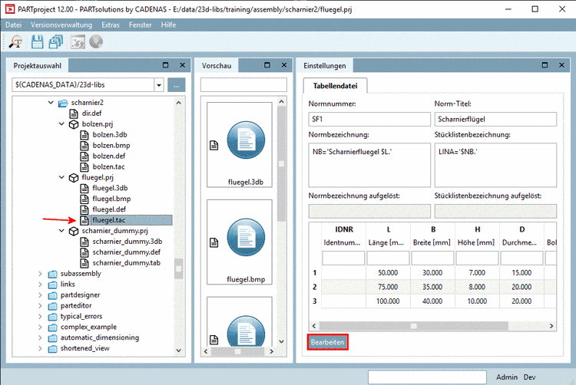Open the CADENAS_DATA path dropdown
The width and height of the screenshot is (576, 385).
[x=159, y=85]
